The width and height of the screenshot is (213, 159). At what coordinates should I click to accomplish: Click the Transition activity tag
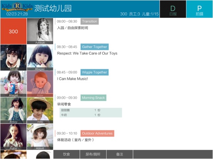[x=90, y=22]
